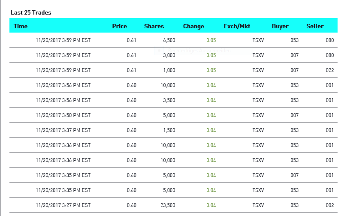Click the 3:37 PM EST timestamp
This screenshot has width=350, height=216.
click(63, 130)
